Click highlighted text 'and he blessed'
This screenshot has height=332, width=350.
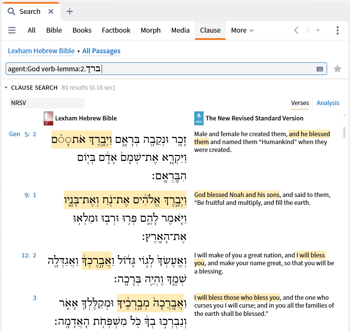(x=309, y=134)
